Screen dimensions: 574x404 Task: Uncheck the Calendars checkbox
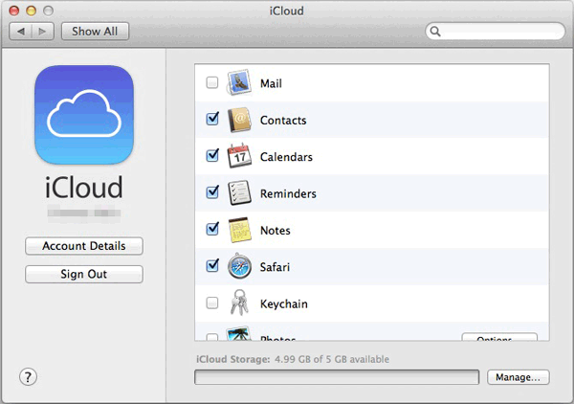212,155
